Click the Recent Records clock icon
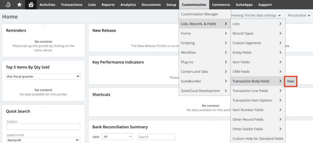The height and width of the screenshot is (143, 313). click(8, 5)
